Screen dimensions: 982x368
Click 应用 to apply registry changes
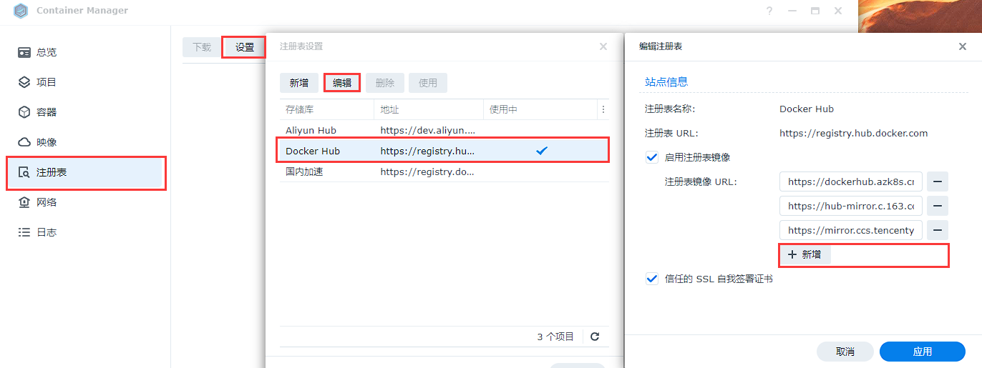922,352
